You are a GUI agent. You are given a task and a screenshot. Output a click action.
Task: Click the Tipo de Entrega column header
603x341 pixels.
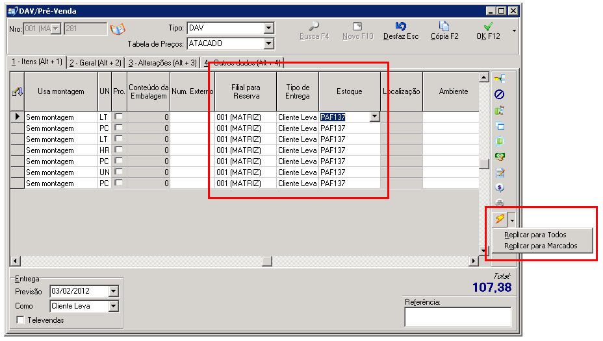(297, 91)
